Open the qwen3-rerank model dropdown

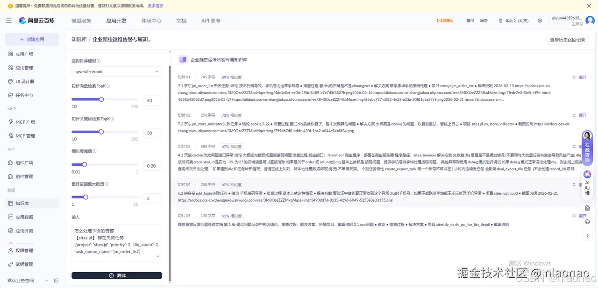[116, 72]
